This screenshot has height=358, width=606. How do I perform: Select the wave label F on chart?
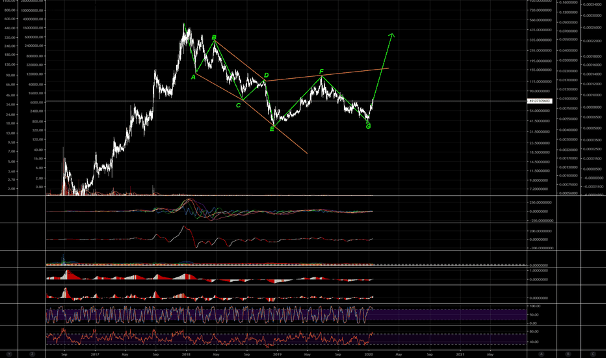coord(322,72)
